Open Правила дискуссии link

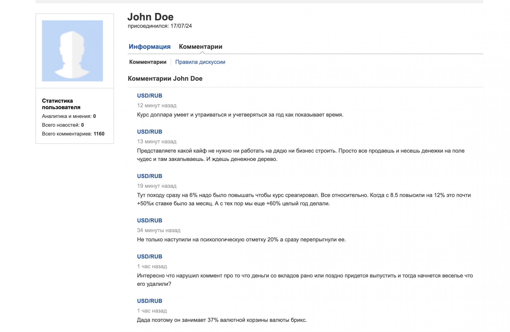pos(200,62)
